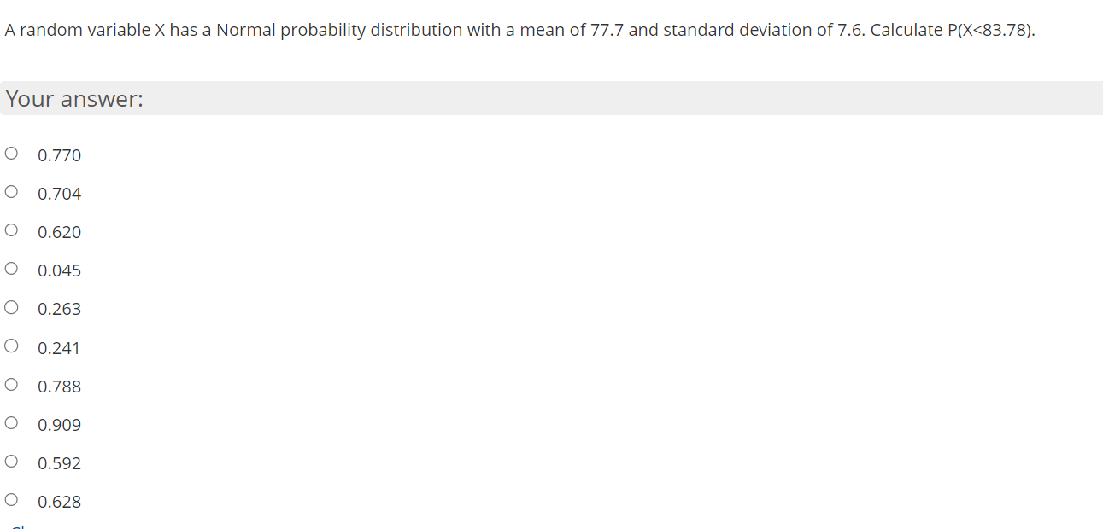Choose the answer option 0.704
This screenshot has height=529, width=1103.
pyautogui.click(x=11, y=190)
